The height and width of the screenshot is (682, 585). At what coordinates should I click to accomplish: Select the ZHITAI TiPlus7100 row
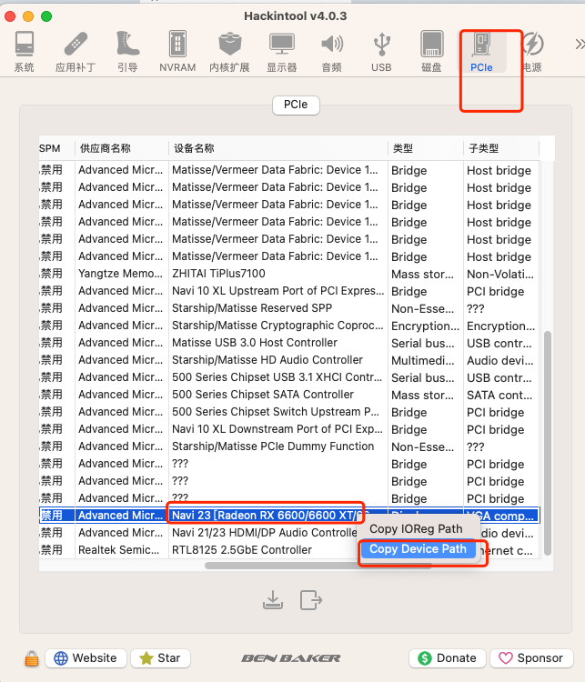pos(289,274)
